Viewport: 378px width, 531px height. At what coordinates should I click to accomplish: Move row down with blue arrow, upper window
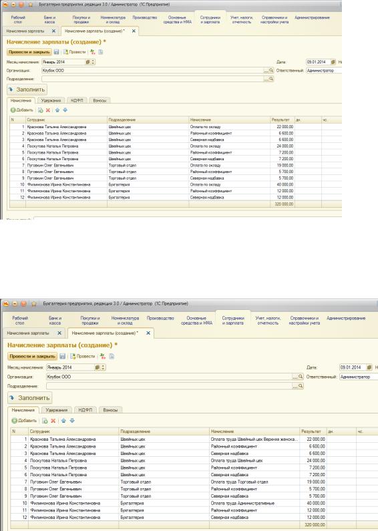point(65,110)
